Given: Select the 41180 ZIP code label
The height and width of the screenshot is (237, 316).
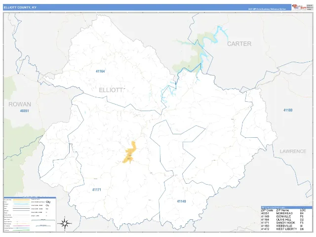Looking at the screenshot, I should (x=288, y=110).
